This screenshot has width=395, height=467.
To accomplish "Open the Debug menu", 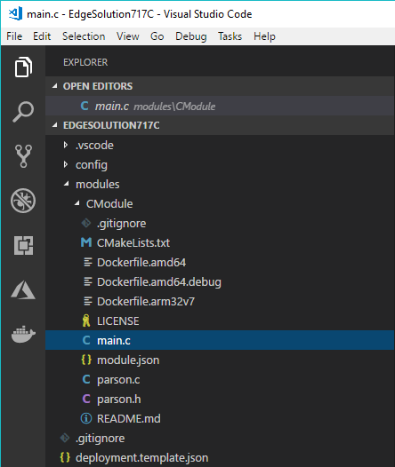I will pos(191,36).
